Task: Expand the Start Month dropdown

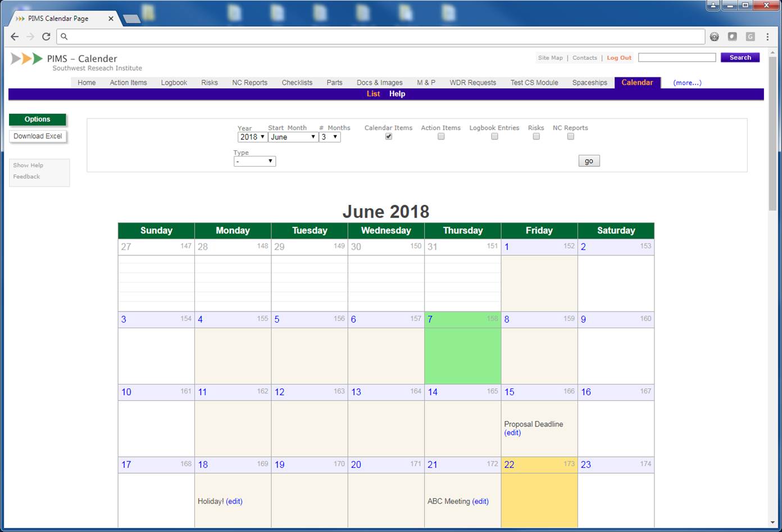Action: click(293, 137)
